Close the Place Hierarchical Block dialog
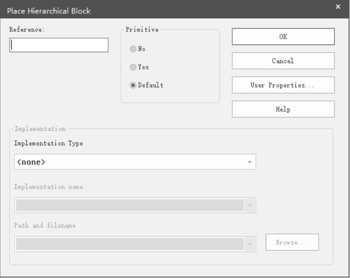This screenshot has height=278, width=350. (x=338, y=7)
